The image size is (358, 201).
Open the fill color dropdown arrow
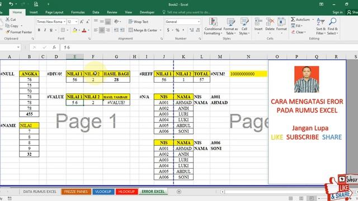tap(79, 30)
